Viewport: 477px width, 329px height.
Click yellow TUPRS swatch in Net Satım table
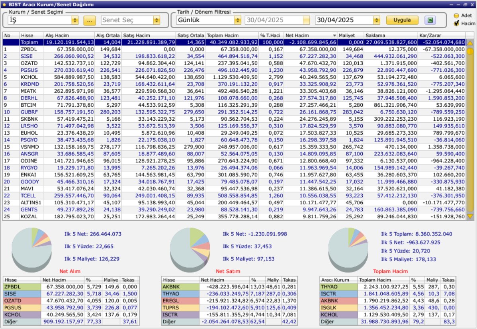(x=180, y=308)
